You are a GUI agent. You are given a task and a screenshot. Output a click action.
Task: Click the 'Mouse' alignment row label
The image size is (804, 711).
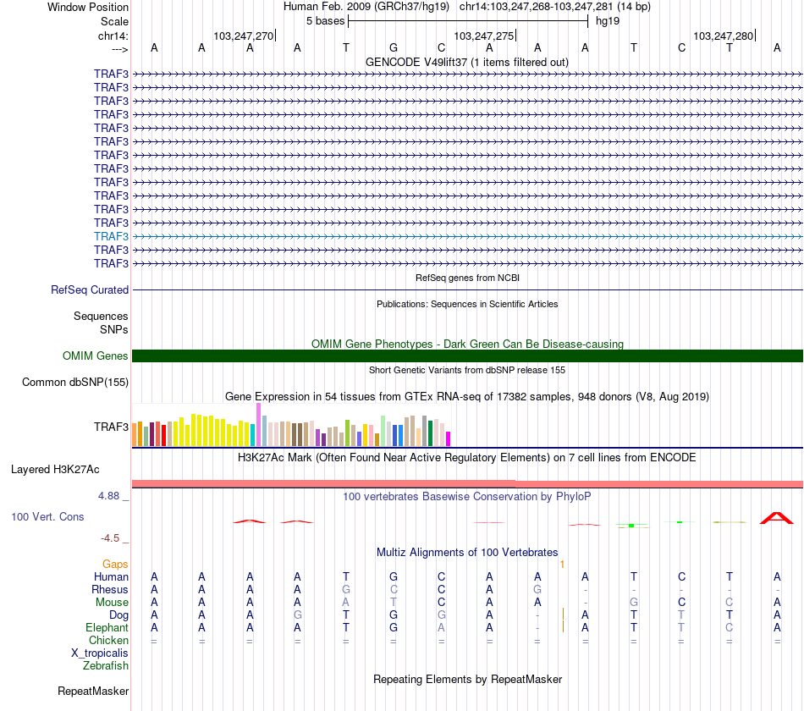click(x=112, y=603)
